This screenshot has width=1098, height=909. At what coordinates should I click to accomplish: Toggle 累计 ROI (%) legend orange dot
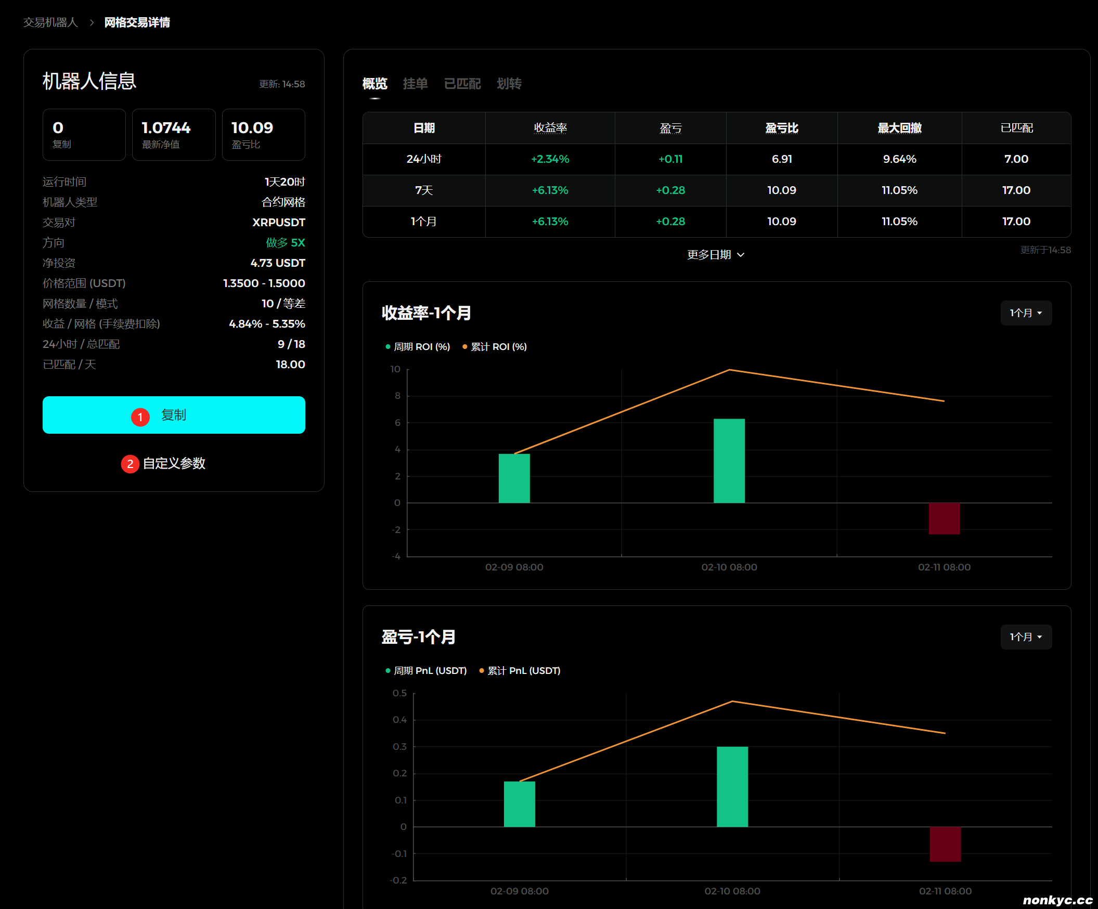tap(465, 346)
